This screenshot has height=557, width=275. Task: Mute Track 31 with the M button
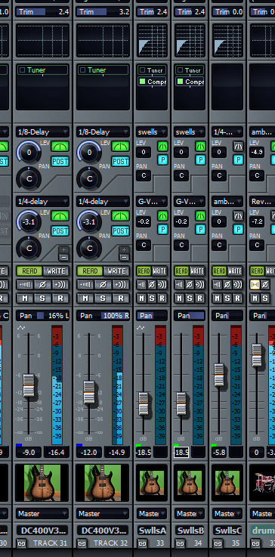tap(25, 298)
